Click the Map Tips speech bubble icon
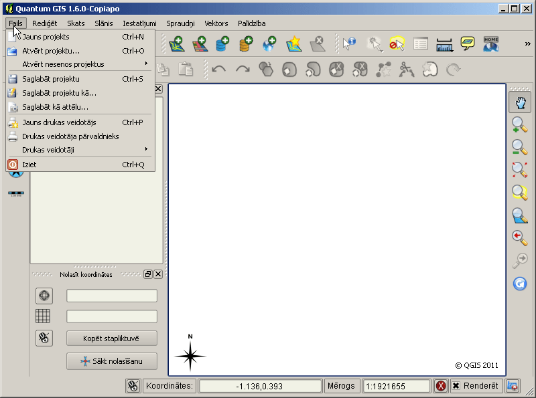 467,43
